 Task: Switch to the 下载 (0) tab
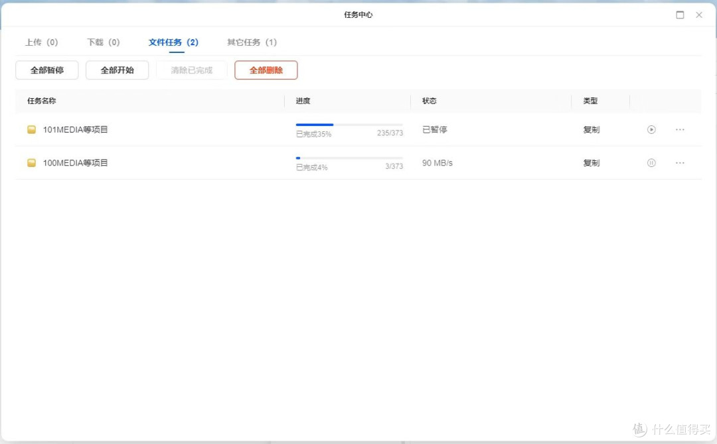coord(104,42)
